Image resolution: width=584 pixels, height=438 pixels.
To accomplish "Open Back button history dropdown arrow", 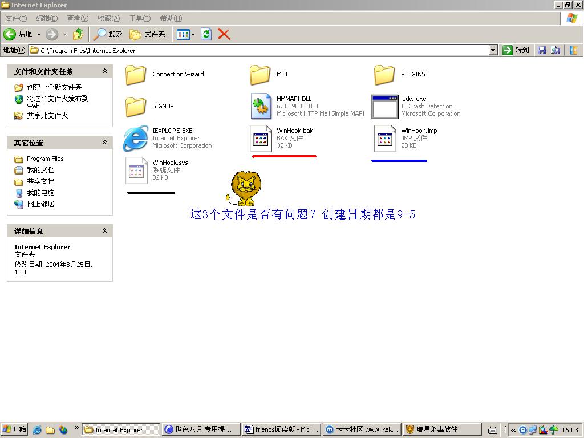I will click(39, 34).
